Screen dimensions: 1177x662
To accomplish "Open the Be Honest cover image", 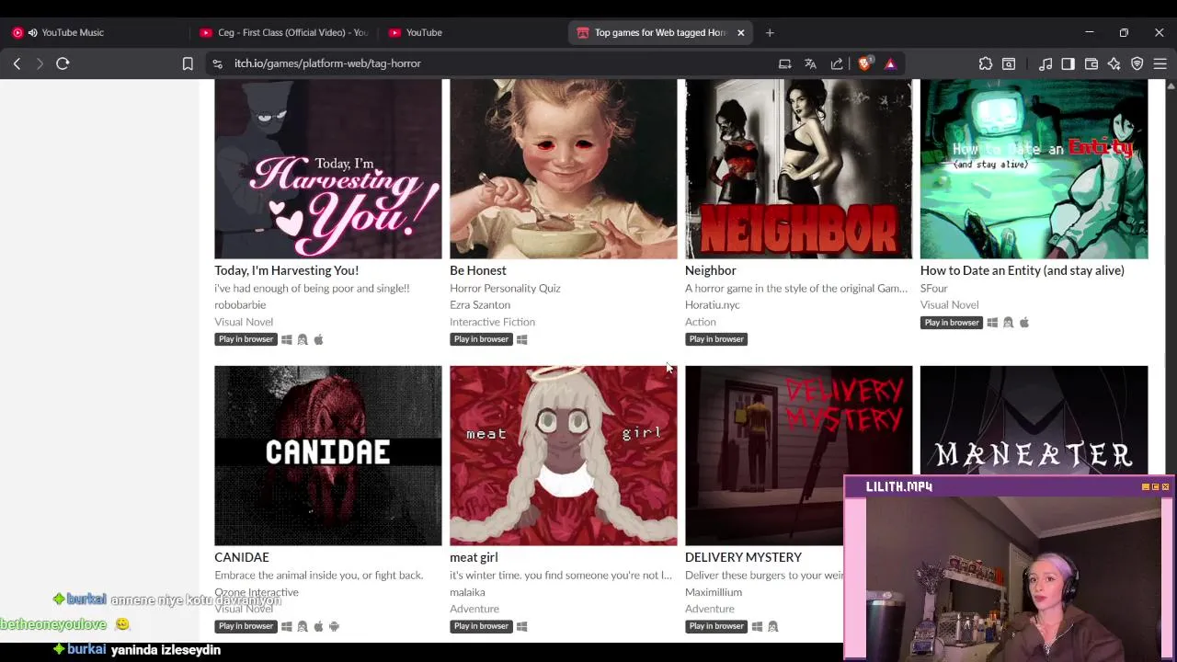I will [x=564, y=169].
